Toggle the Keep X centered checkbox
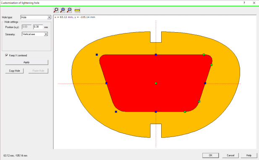Screen dimensions: 259x160 7,55
